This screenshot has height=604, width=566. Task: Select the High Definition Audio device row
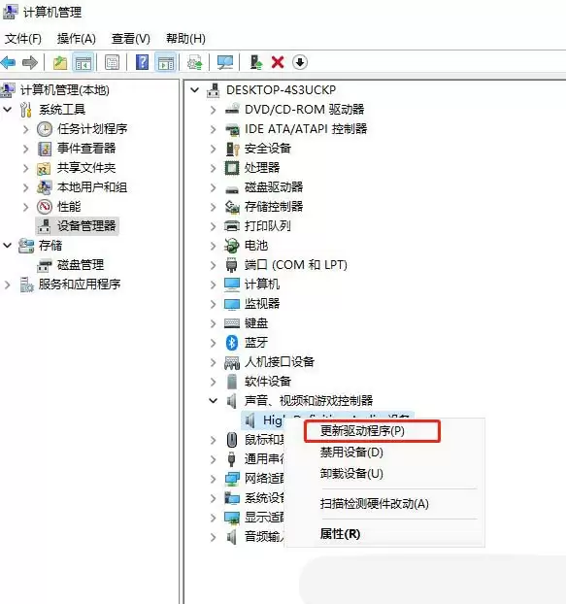pos(327,420)
